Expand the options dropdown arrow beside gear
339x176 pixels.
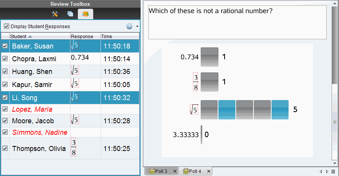137,27
